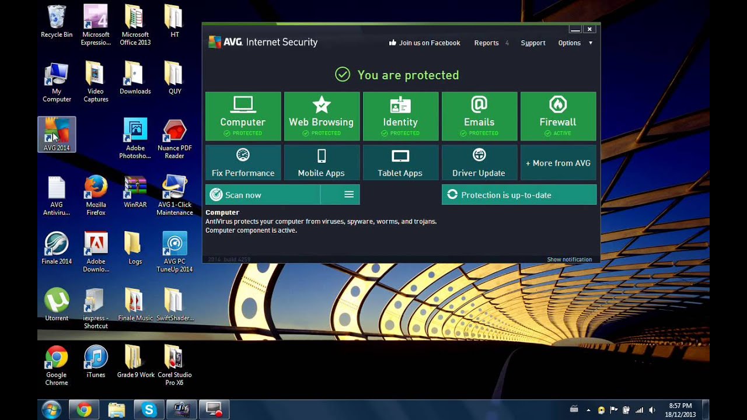
Task: Click the Show desktop button
Action: pos(706,410)
